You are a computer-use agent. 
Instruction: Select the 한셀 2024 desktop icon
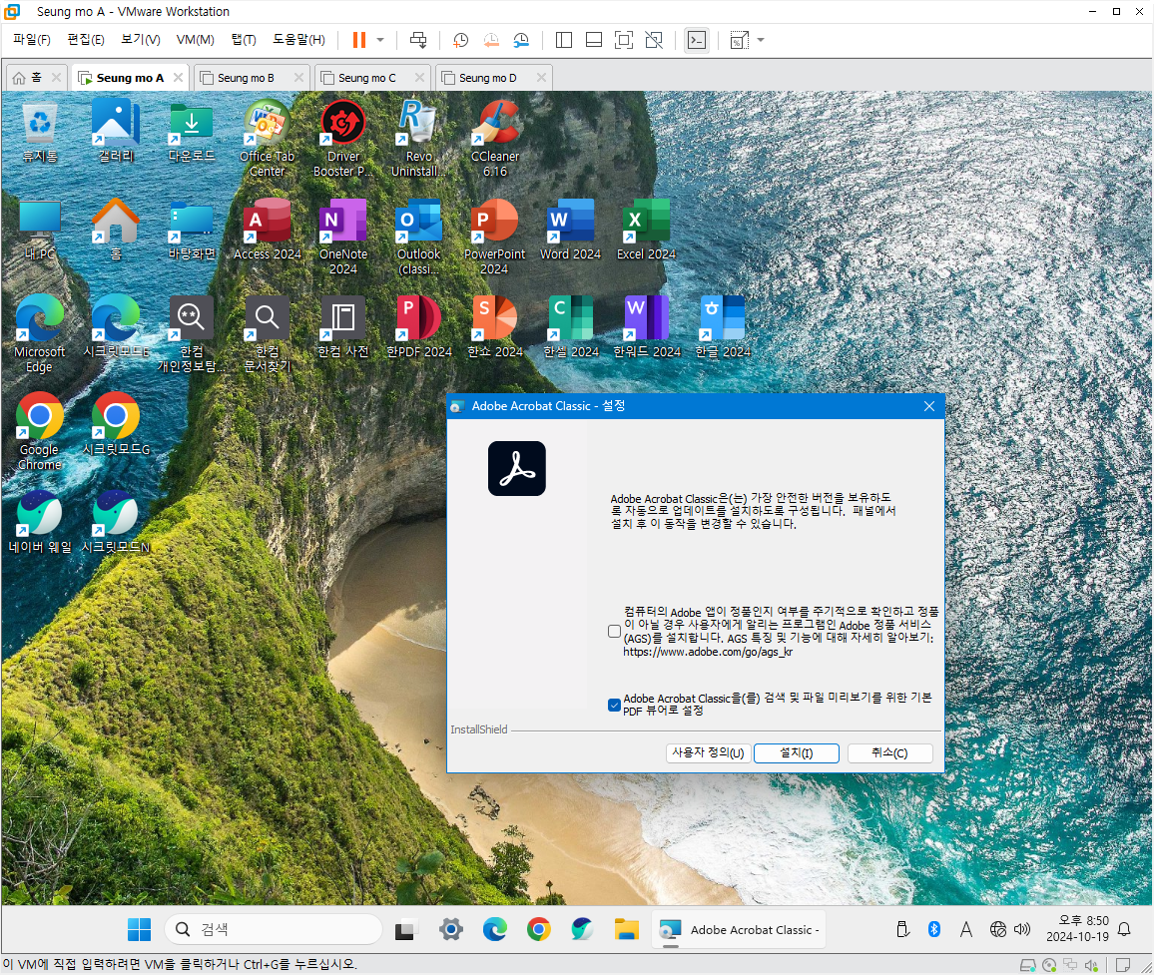click(570, 328)
